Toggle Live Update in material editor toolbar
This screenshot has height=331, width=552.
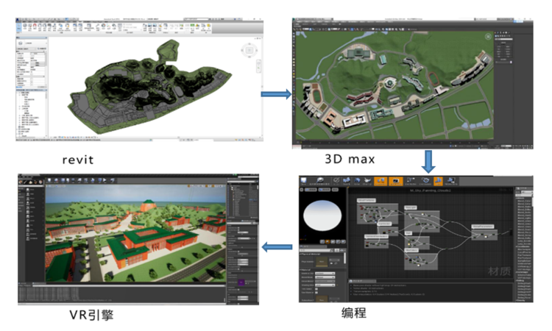[425, 182]
